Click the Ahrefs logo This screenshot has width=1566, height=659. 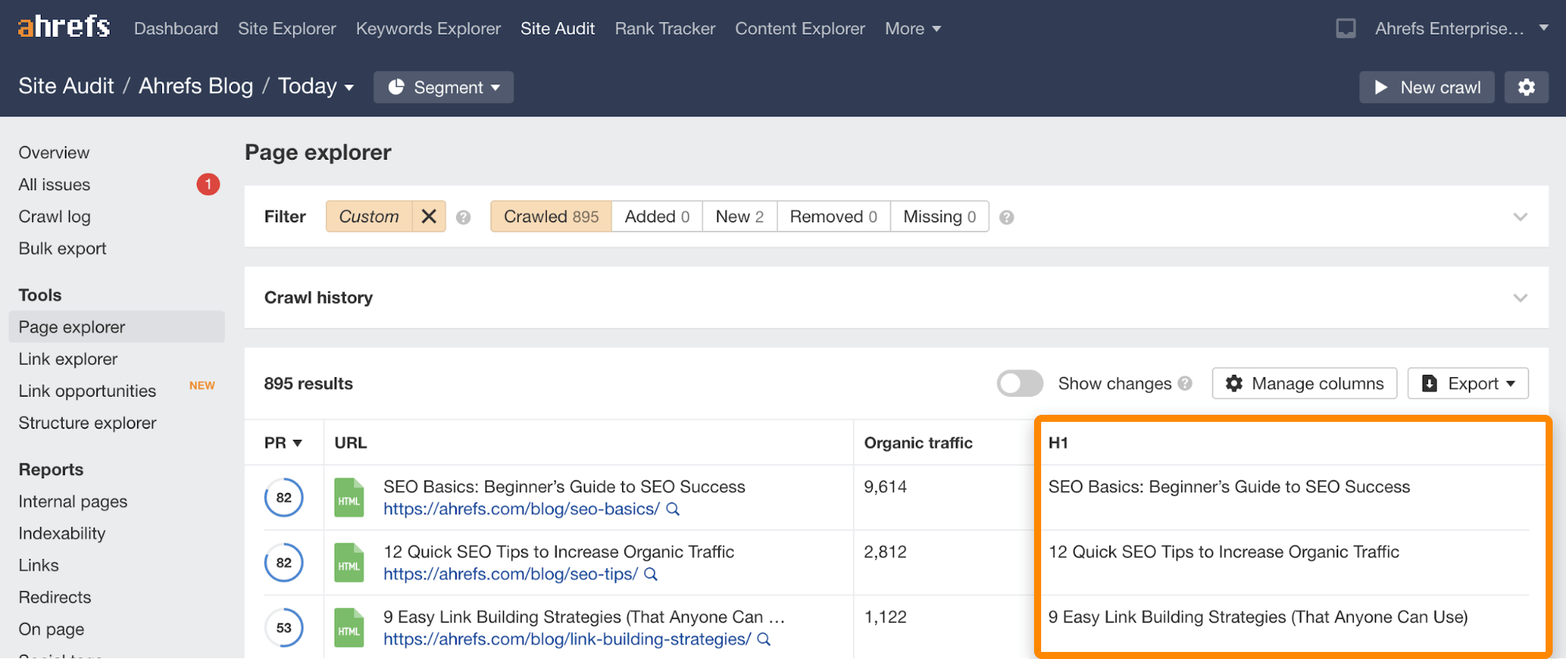[63, 27]
